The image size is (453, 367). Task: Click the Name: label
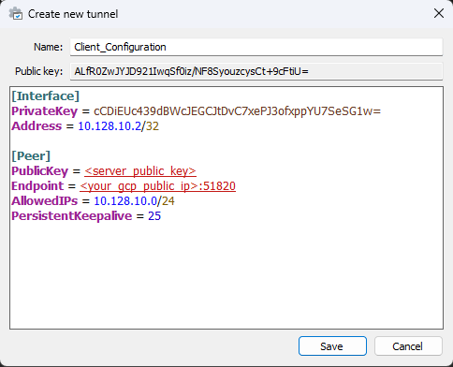48,47
